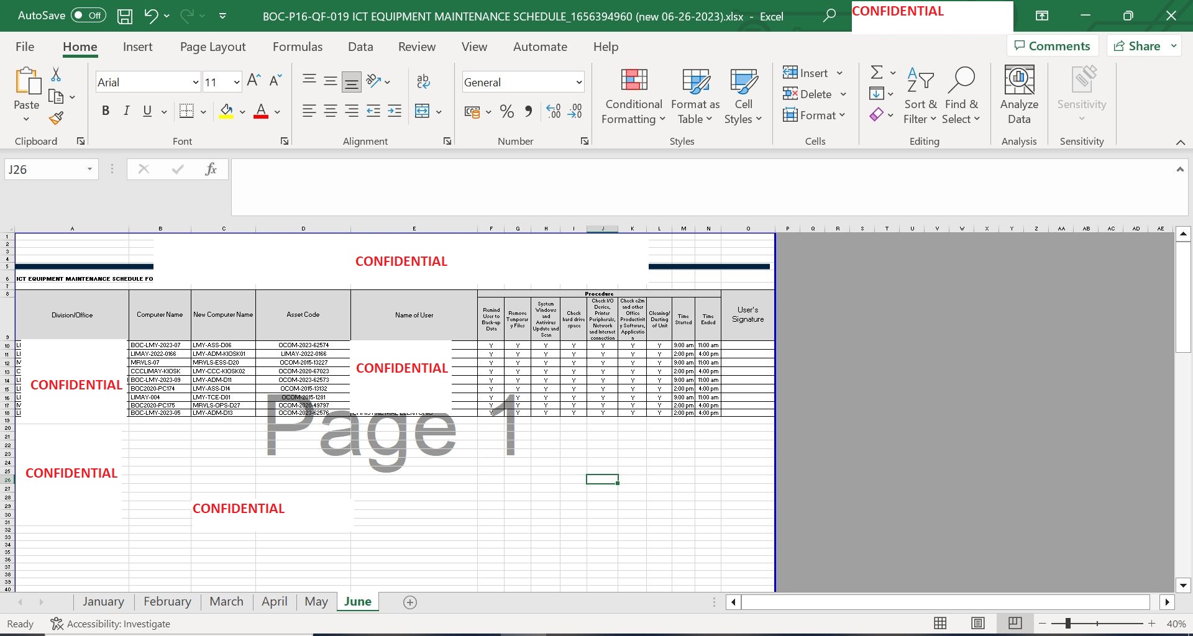This screenshot has height=636, width=1193.
Task: Click the zoom slider handle
Action: point(1068,623)
